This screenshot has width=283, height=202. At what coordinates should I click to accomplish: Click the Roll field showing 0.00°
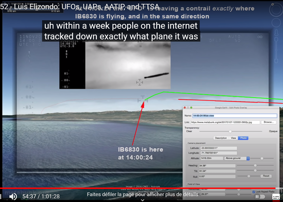(217, 177)
